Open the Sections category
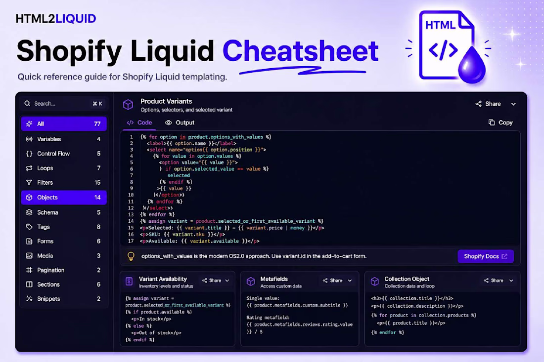 pos(63,284)
